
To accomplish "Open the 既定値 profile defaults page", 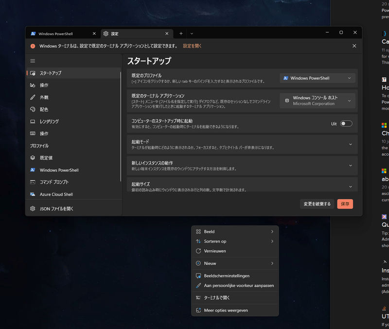I will pos(74,158).
